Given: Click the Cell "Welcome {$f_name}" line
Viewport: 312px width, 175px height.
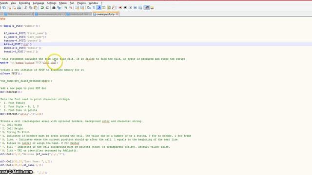Looking at the screenshot, I should coord(33,154).
